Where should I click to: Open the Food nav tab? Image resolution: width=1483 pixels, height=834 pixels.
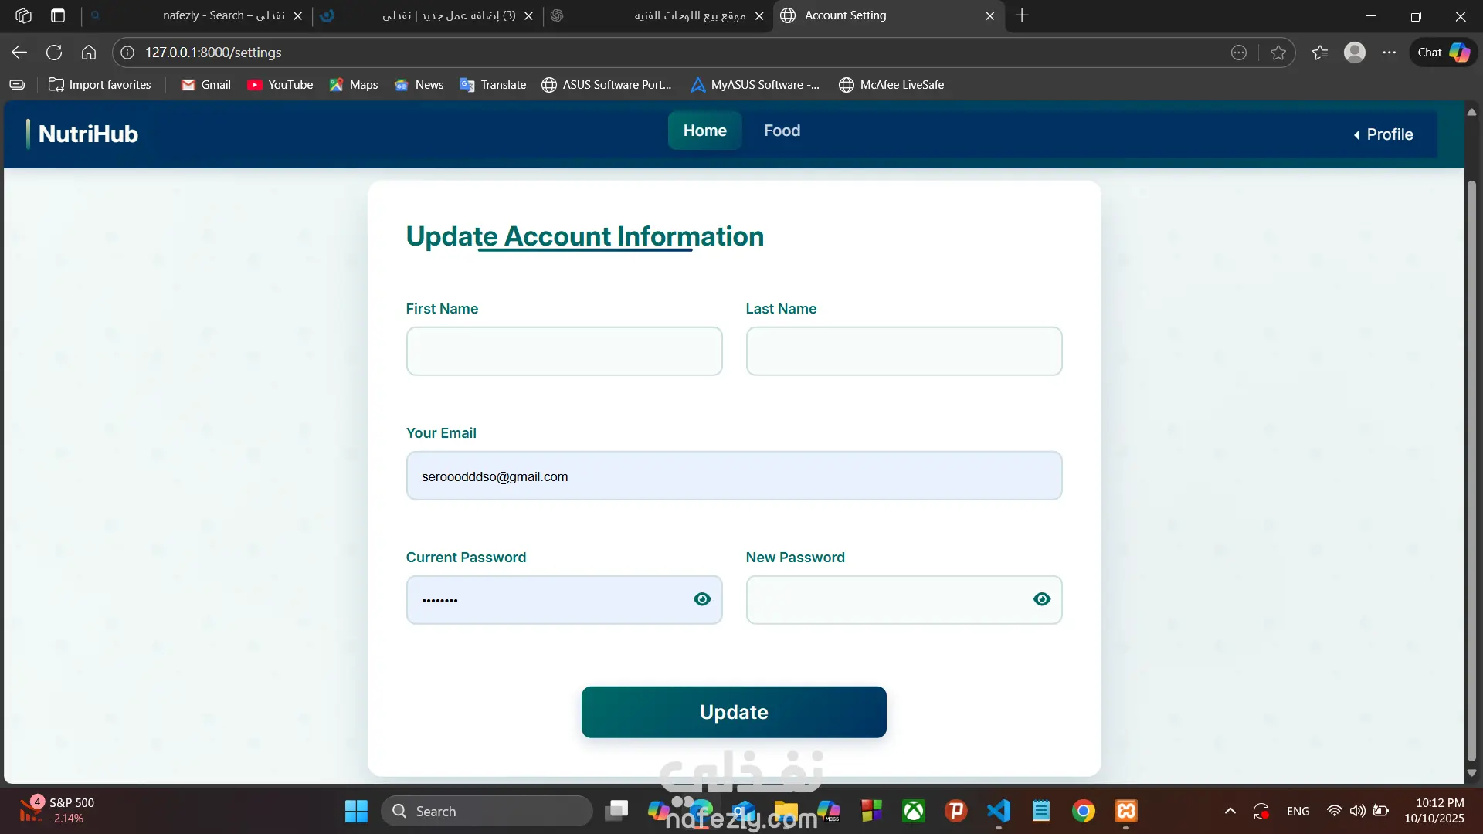782,131
